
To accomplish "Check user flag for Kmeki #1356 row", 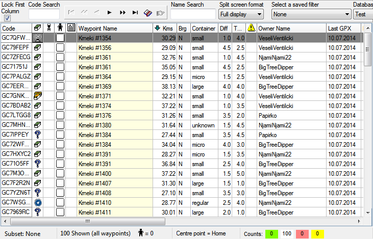I will click(x=60, y=47).
